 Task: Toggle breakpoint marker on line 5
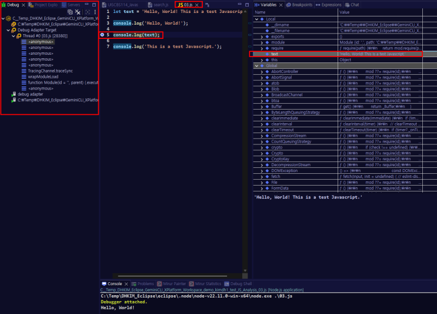coord(102,35)
